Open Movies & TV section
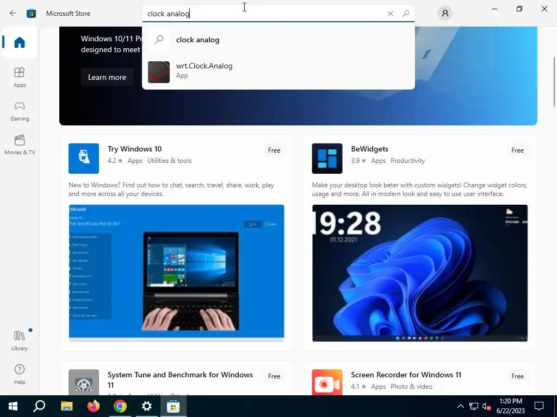This screenshot has width=557, height=417. [x=20, y=144]
